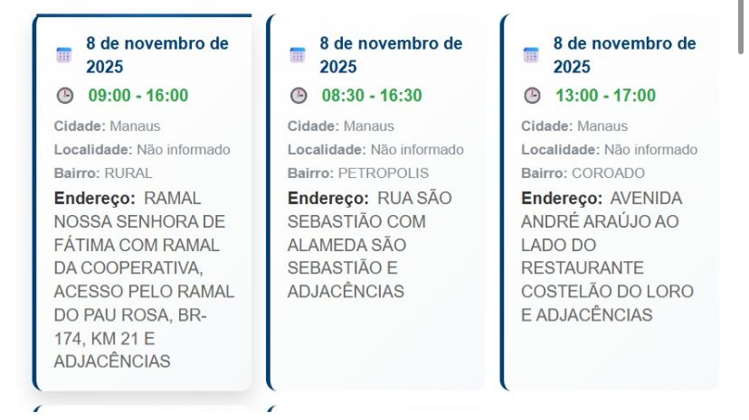Viewport: 749px width, 420px height.
Task: Click the calendar icon on the PETROPOLIS card
Action: click(298, 54)
